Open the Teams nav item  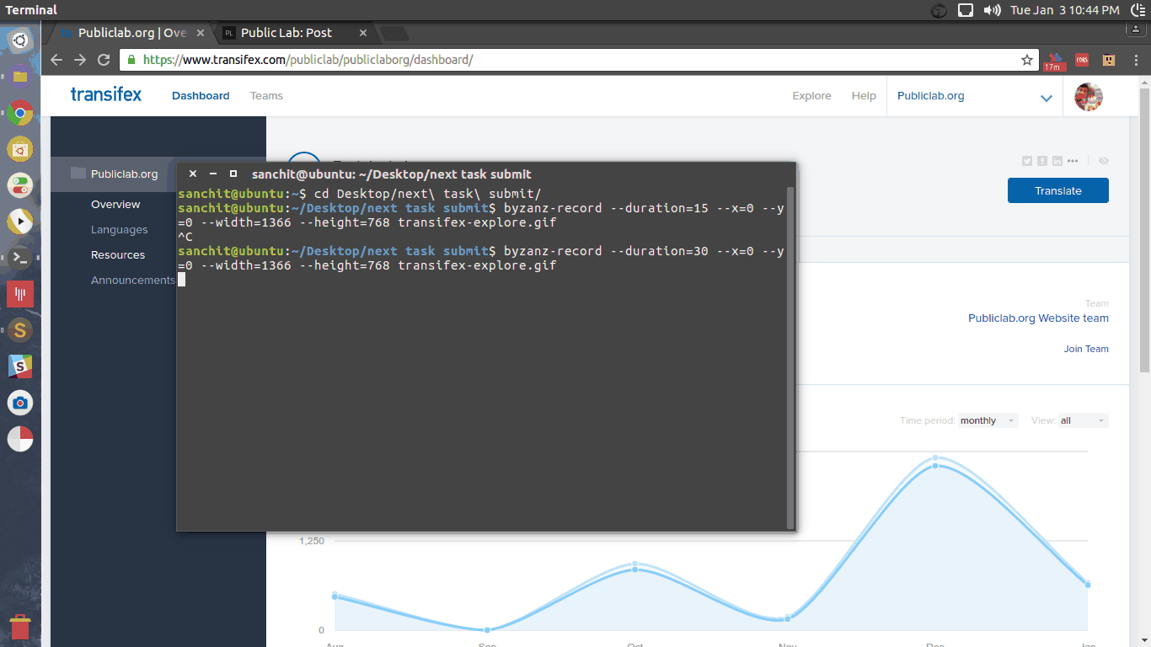pyautogui.click(x=266, y=96)
